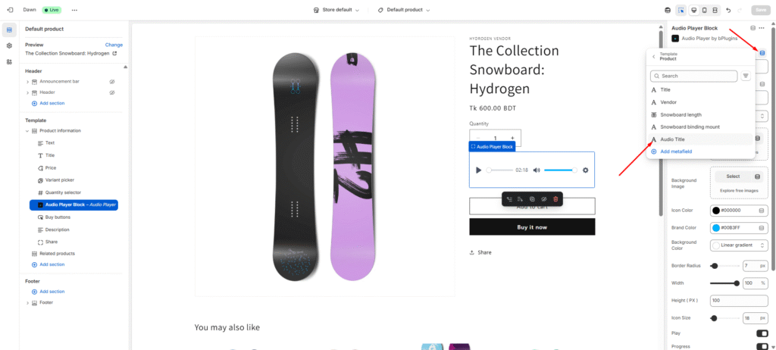Click the Brand Color swatch
This screenshot has width=776, height=350.
716,227
